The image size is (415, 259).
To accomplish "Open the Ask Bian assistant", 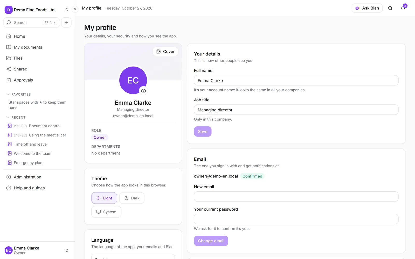I will tap(367, 8).
